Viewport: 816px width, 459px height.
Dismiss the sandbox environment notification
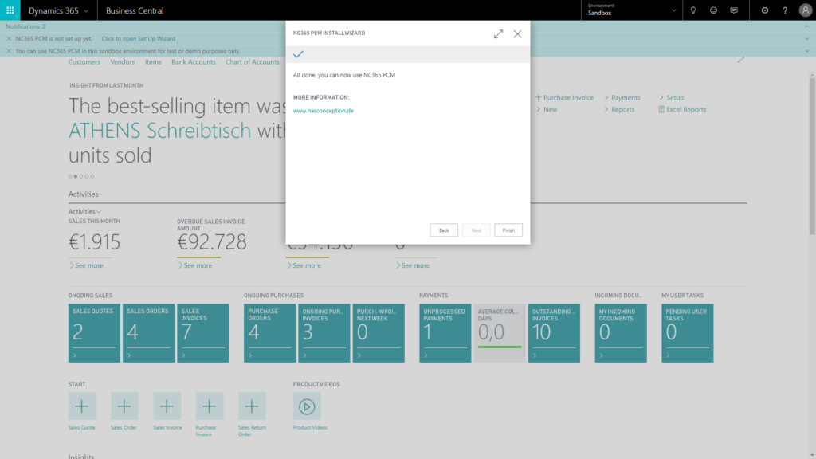pyautogui.click(x=9, y=51)
